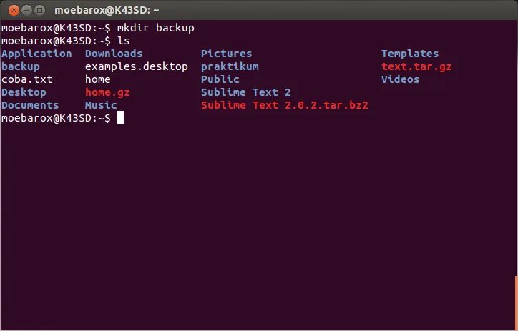518x331 pixels.
Task: Click the 'Templates' directory listing
Action: point(410,54)
